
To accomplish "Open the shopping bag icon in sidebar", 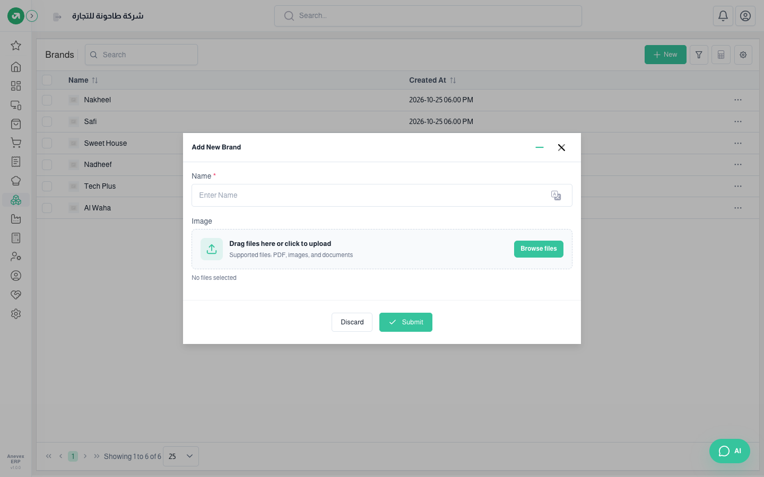I will pyautogui.click(x=16, y=124).
